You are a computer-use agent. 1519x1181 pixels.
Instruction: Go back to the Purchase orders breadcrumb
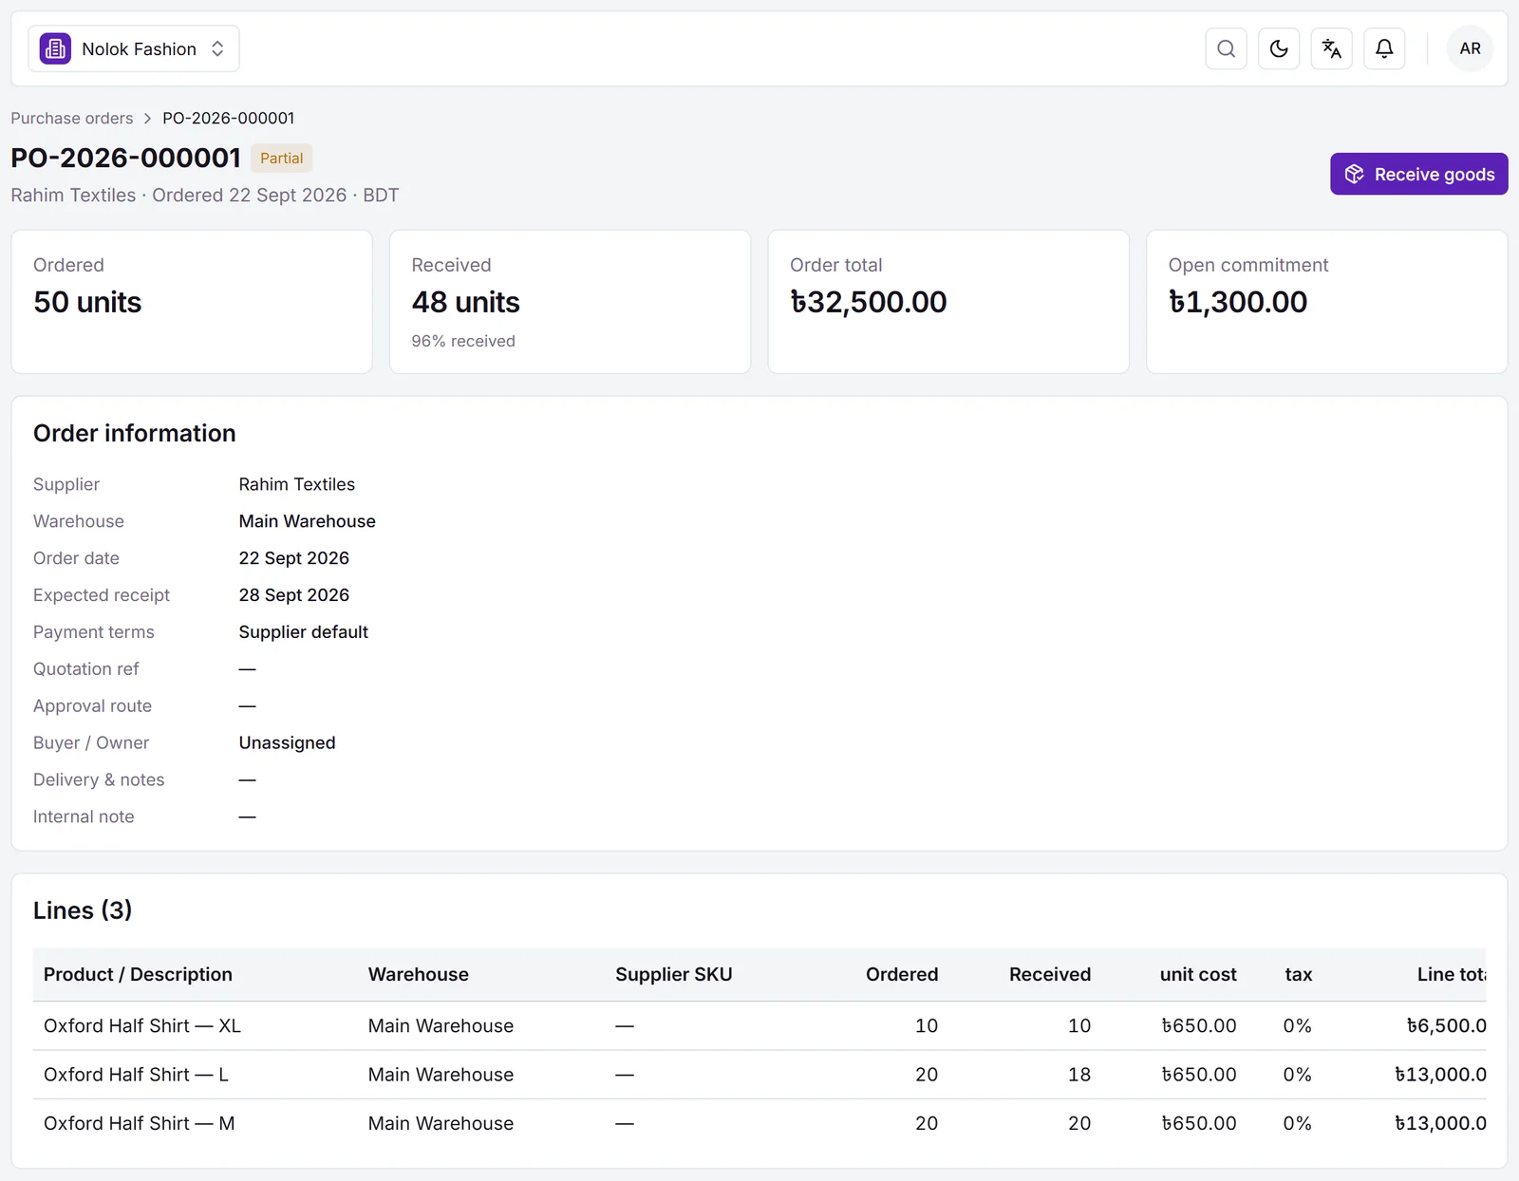72,118
